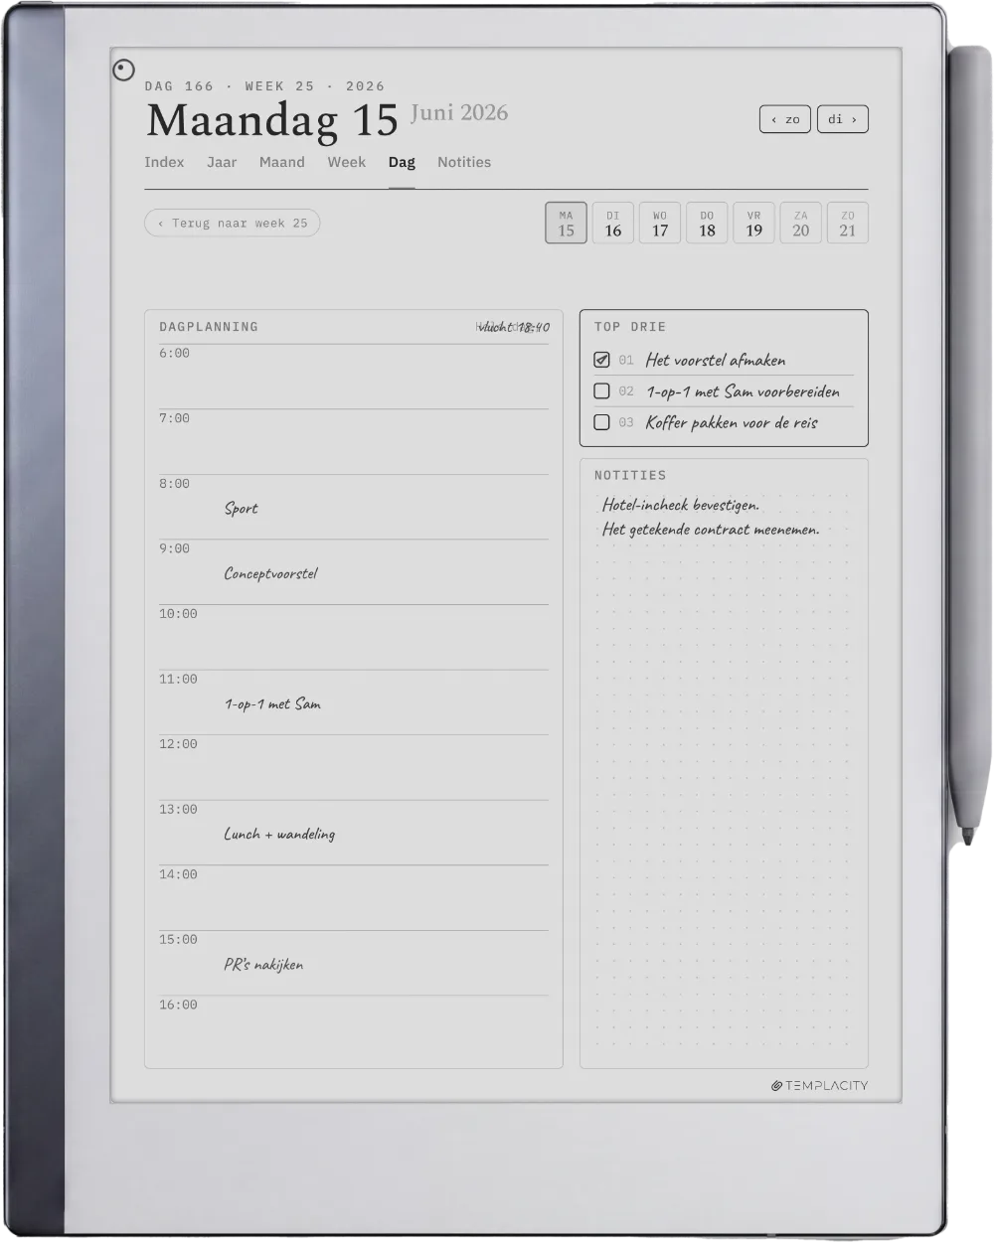Switch to the Maand tab
This screenshot has height=1242, width=994.
pyautogui.click(x=282, y=162)
